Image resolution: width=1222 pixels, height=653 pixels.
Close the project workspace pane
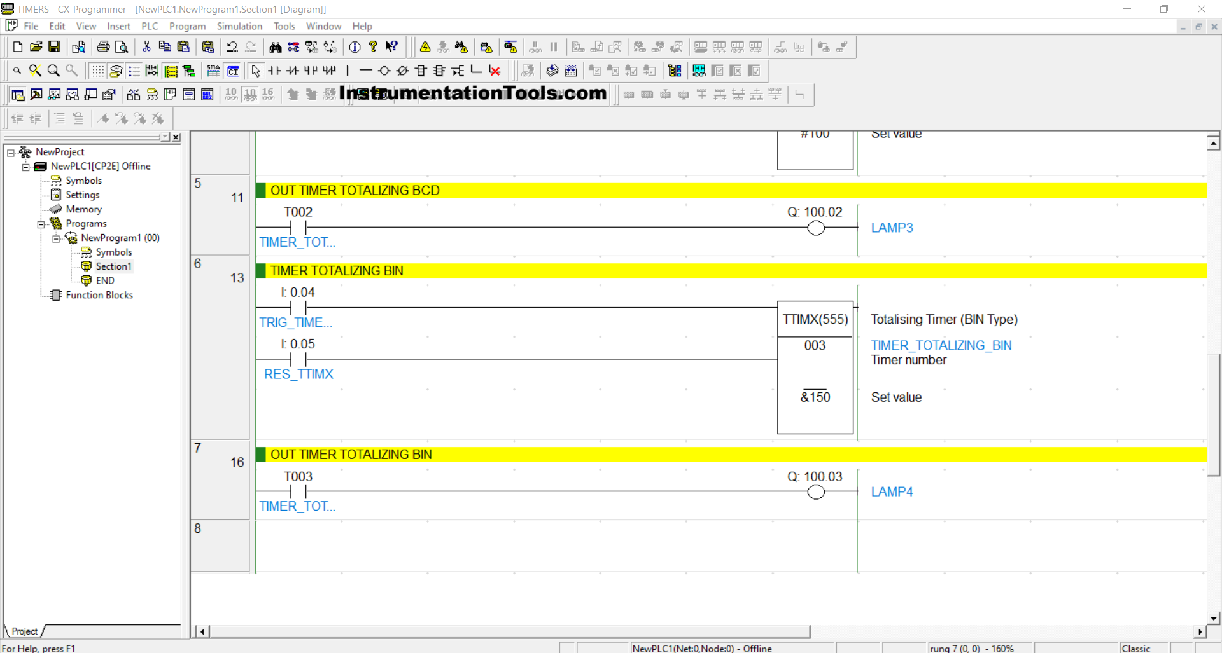click(x=176, y=137)
